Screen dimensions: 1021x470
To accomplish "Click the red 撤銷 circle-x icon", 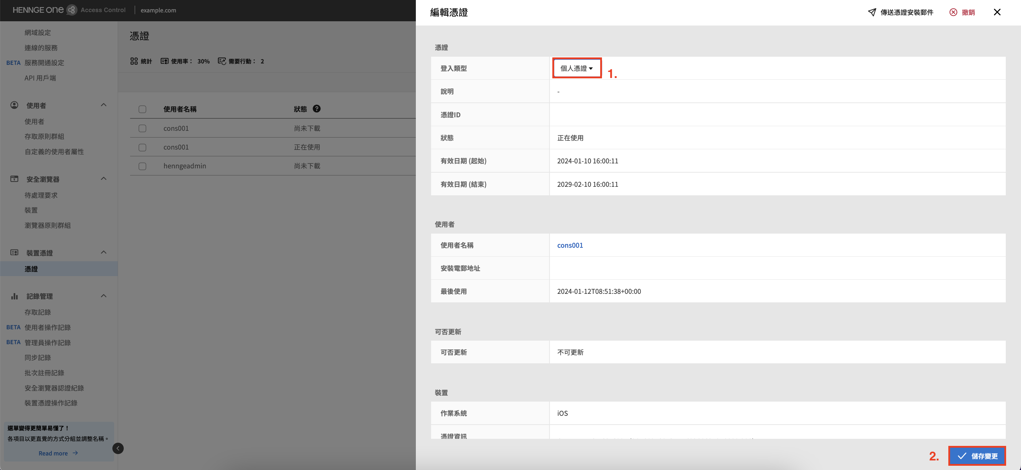I will 953,12.
